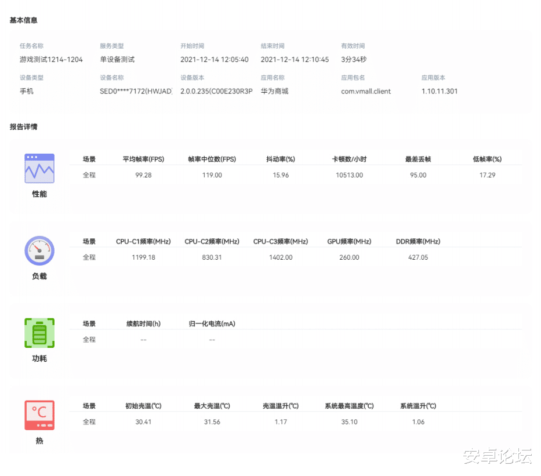Click the 基本信息 section heading
541x476 pixels.
(23, 20)
